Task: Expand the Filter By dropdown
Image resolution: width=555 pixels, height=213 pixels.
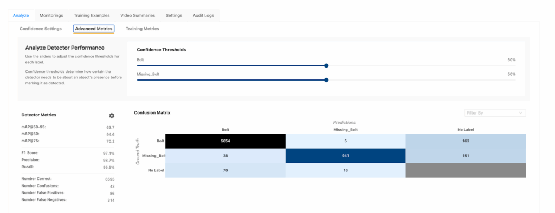Action: (495, 112)
